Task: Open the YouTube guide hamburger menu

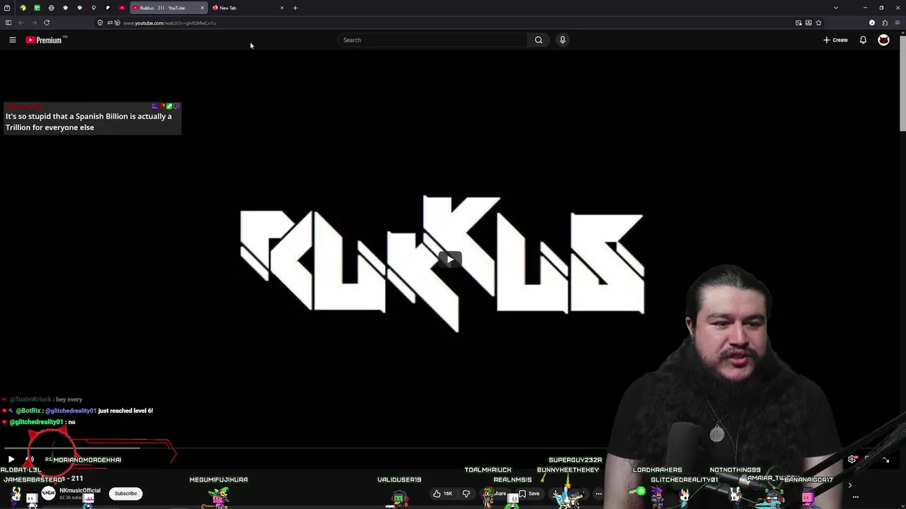Action: click(x=12, y=40)
